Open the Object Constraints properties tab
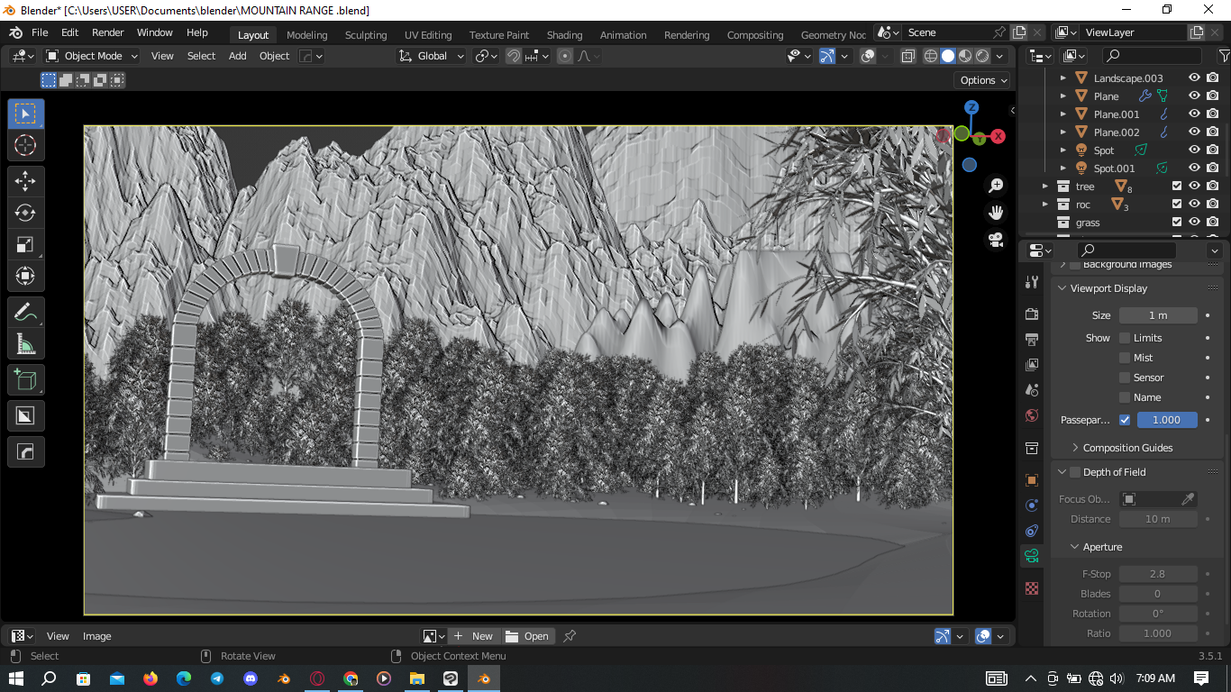1231x692 pixels. tap(1032, 531)
